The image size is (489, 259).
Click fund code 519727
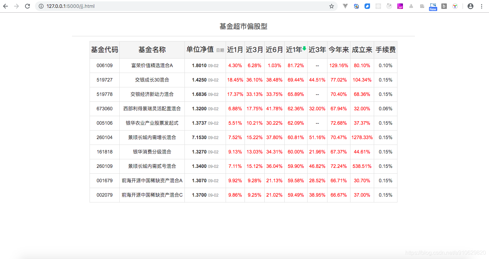pos(105,80)
